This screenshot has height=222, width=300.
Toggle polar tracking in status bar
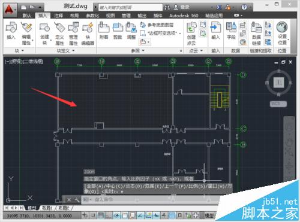pos(116,215)
